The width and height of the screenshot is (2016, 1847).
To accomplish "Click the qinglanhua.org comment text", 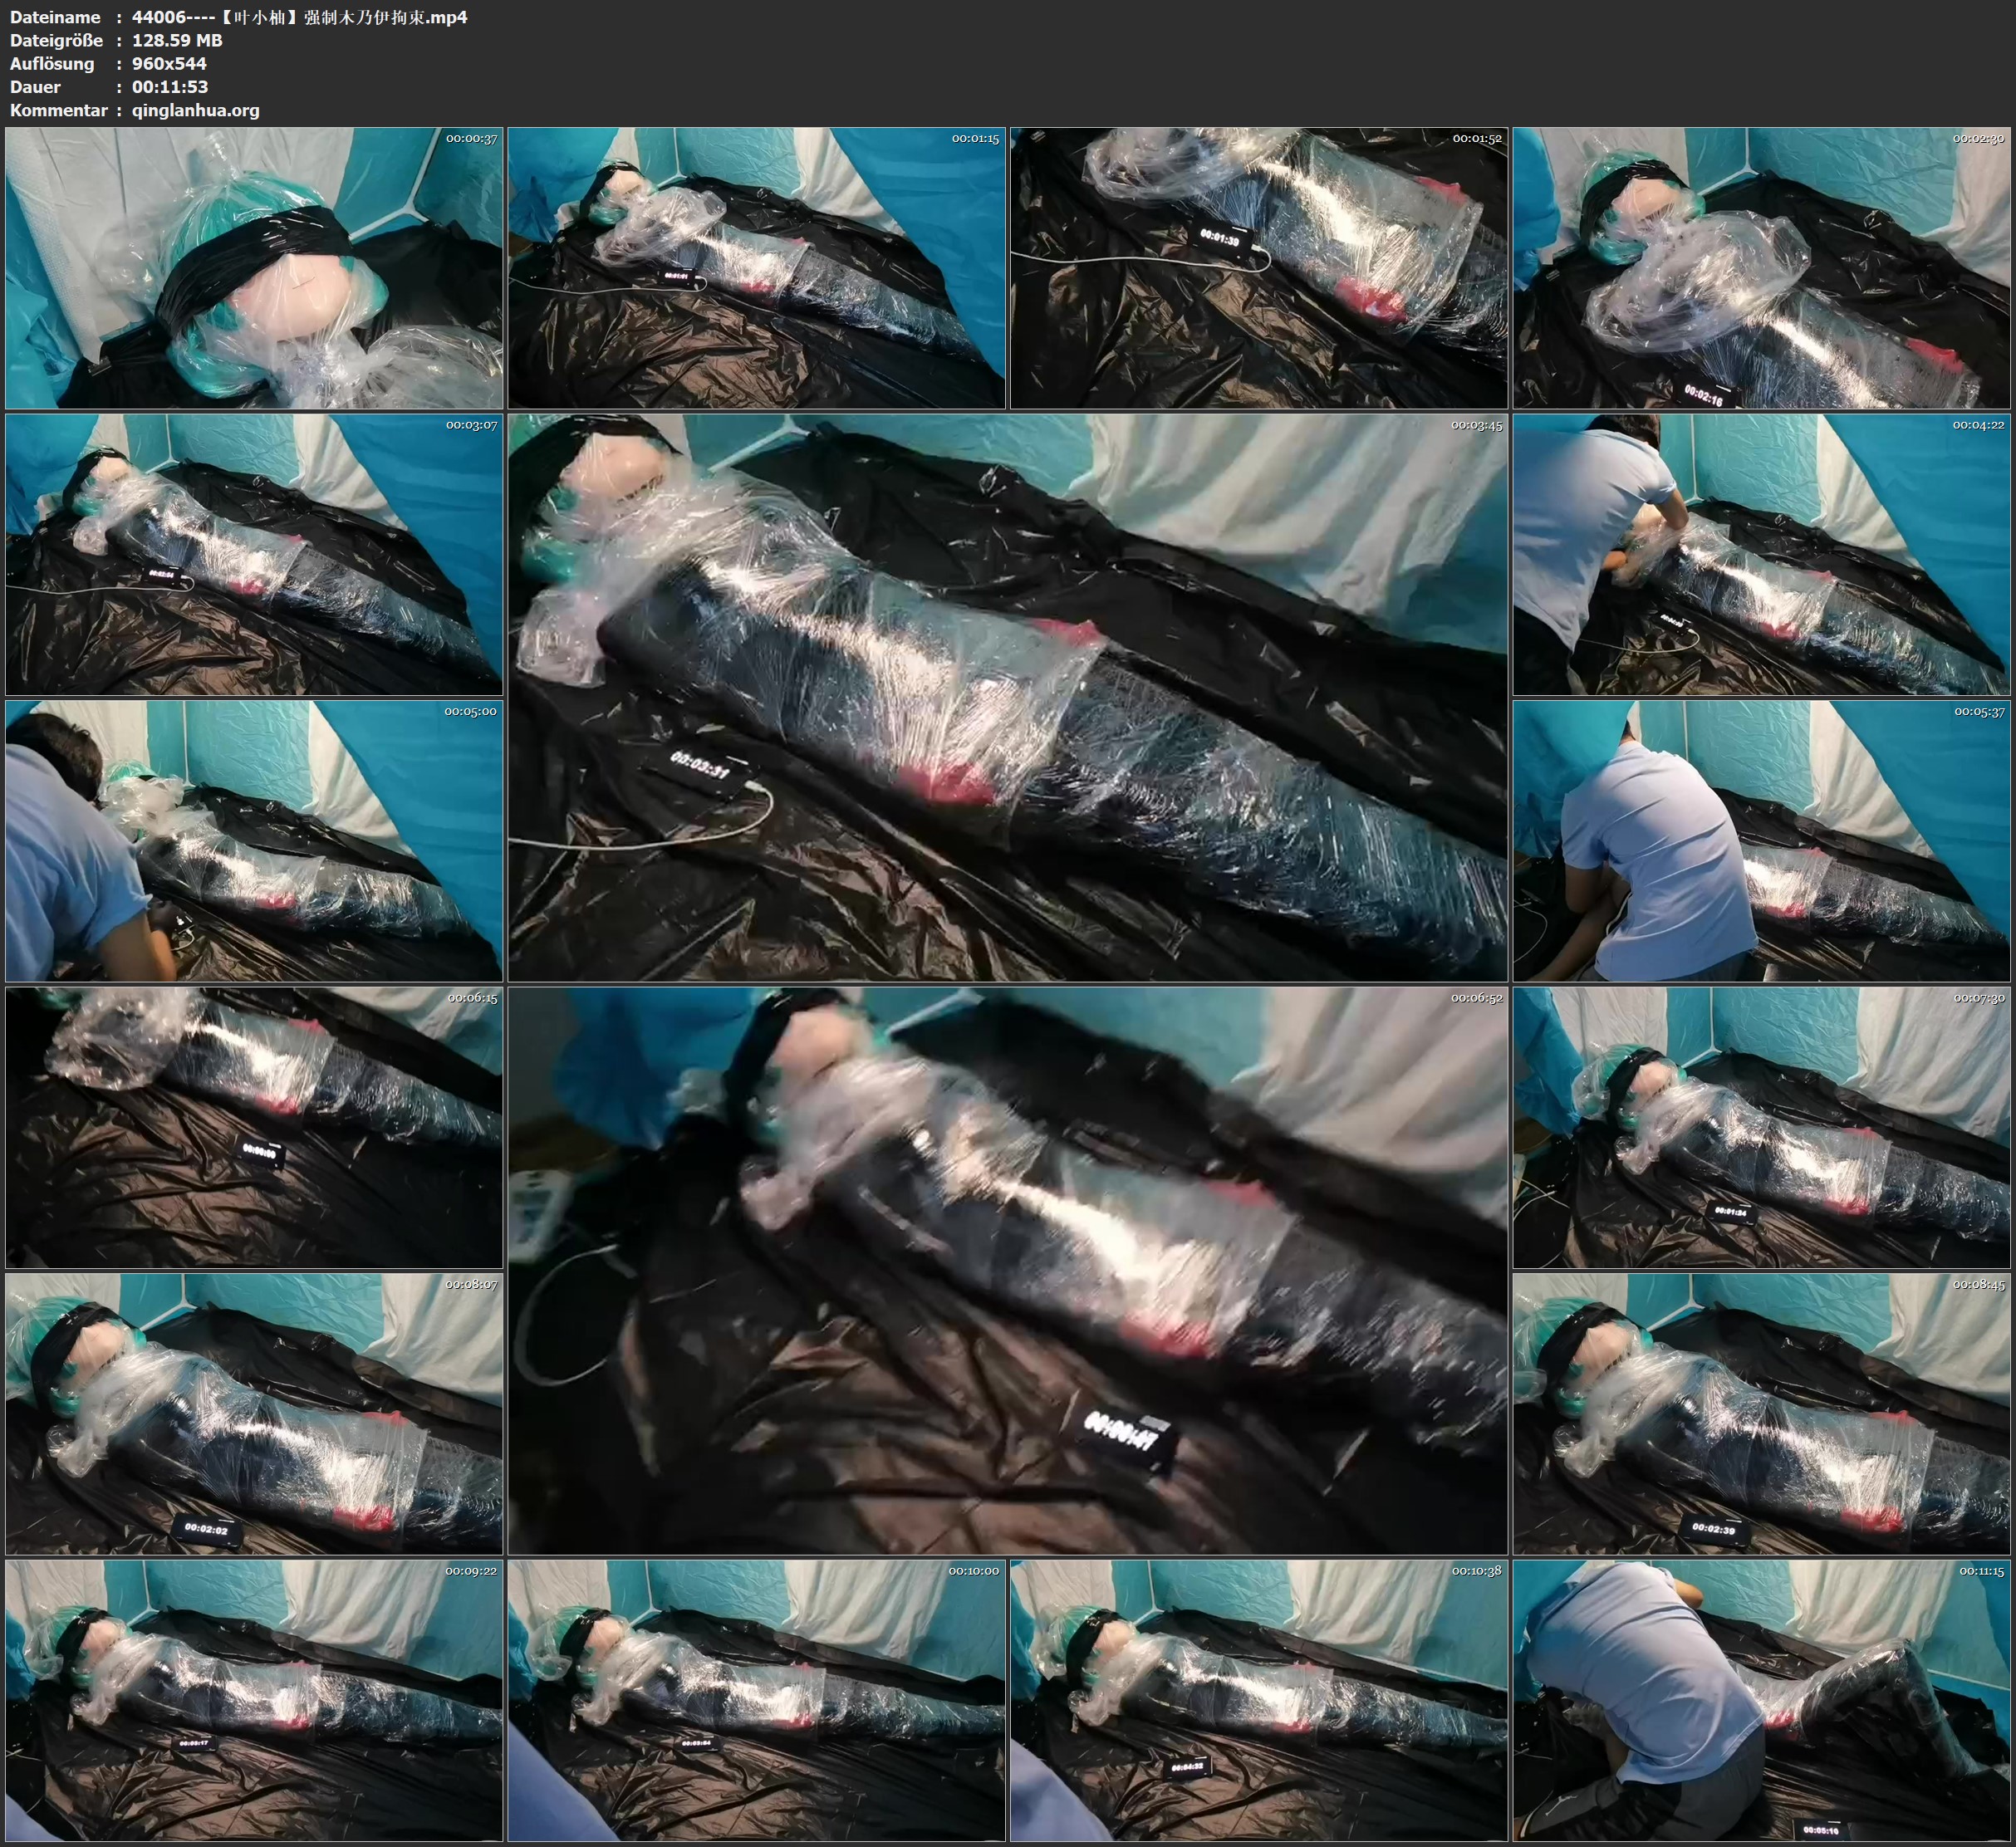I will [195, 110].
